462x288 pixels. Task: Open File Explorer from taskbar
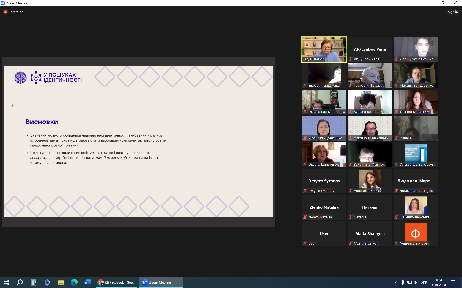click(61, 282)
